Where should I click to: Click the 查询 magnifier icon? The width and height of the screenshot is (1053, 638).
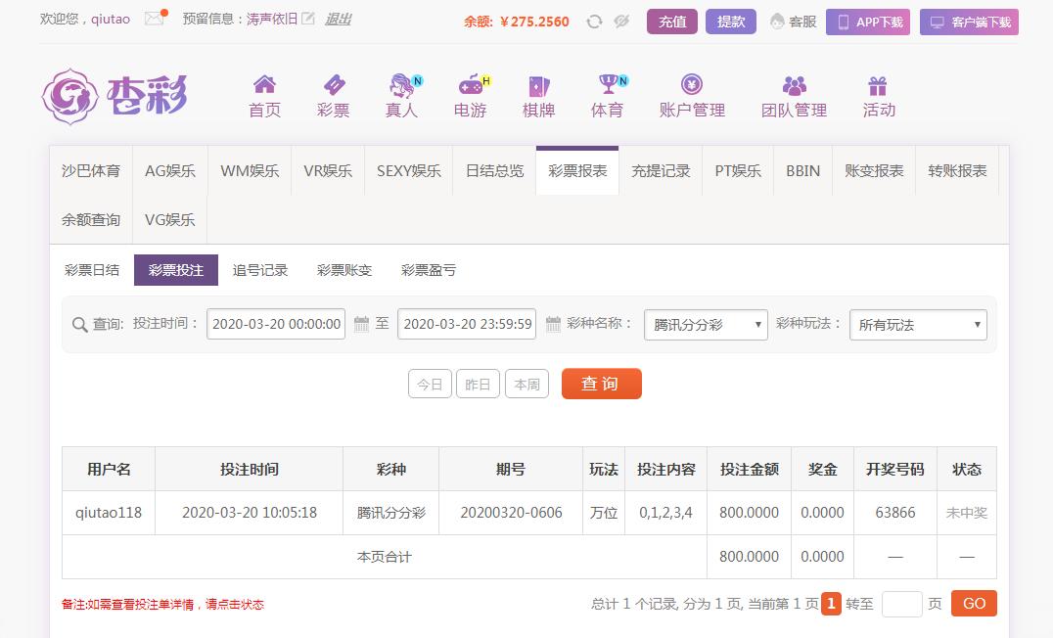tap(79, 324)
